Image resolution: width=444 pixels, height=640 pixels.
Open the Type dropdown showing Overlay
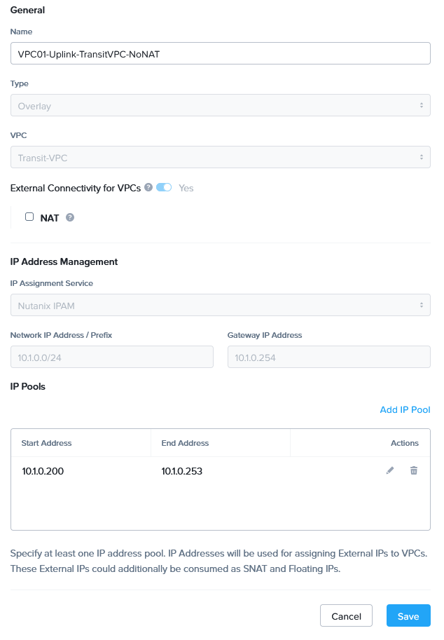220,106
